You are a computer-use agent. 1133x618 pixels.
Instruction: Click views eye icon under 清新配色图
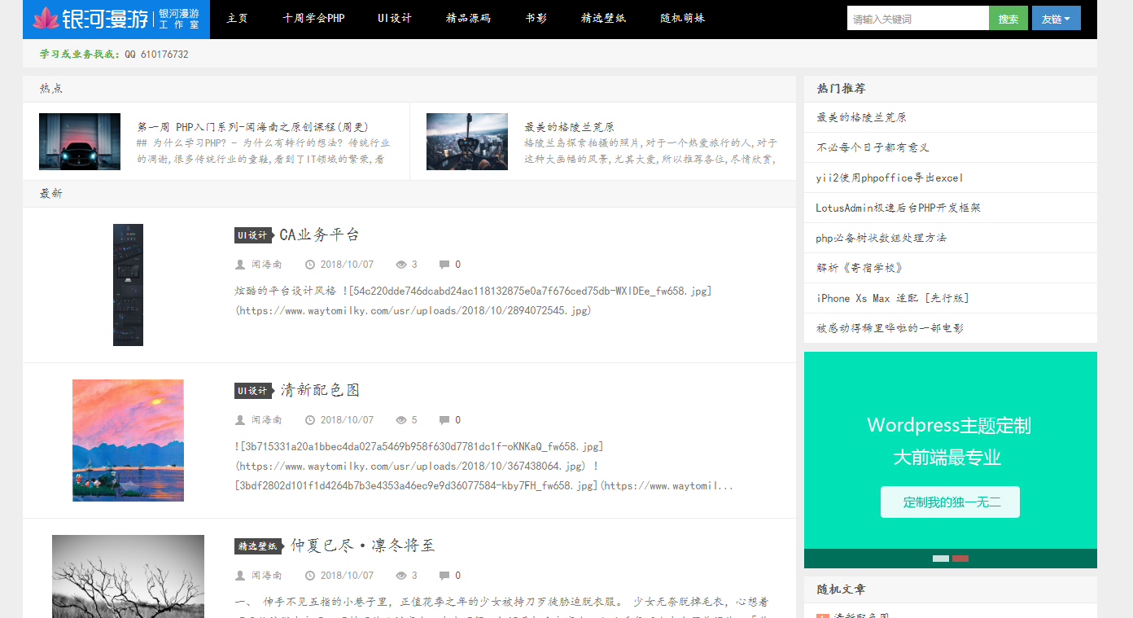click(400, 420)
